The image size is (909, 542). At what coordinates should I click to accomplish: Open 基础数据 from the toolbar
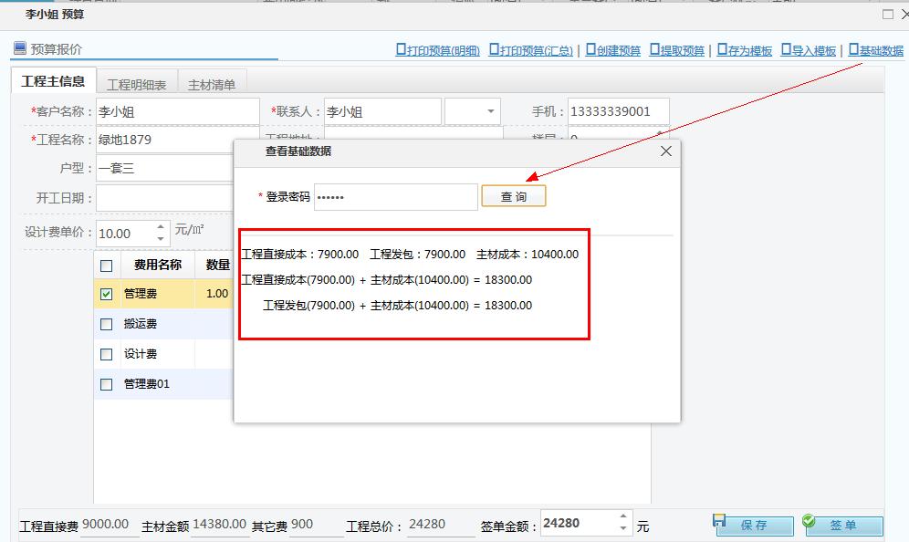(876, 51)
